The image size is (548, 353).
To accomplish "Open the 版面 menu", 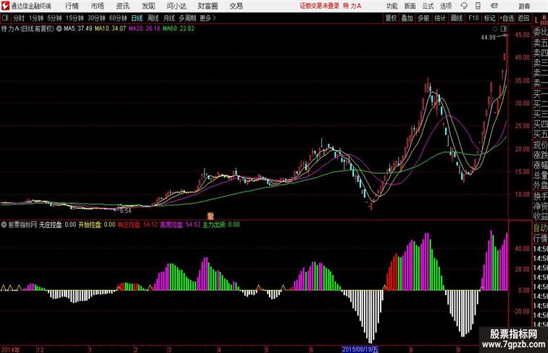I will click(x=410, y=6).
